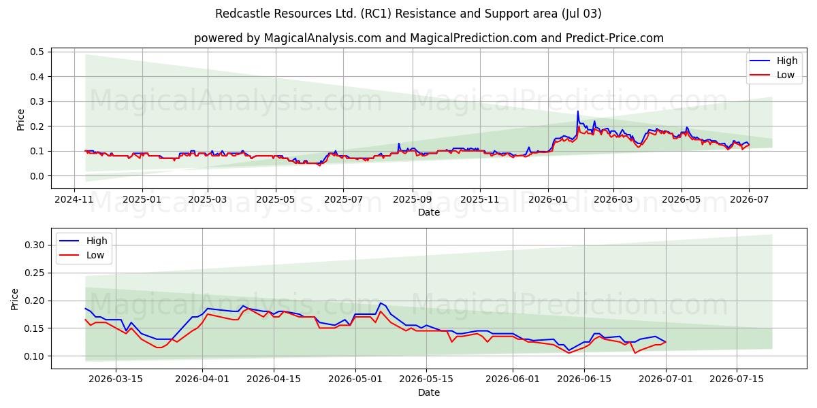
Task: Click the '2026-07-15' label in the bottom chart
Action: (737, 380)
